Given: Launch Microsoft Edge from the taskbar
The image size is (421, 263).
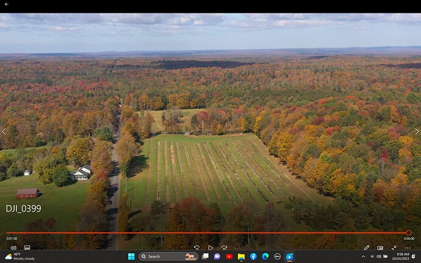Looking at the screenshot, I should pyautogui.click(x=265, y=256).
